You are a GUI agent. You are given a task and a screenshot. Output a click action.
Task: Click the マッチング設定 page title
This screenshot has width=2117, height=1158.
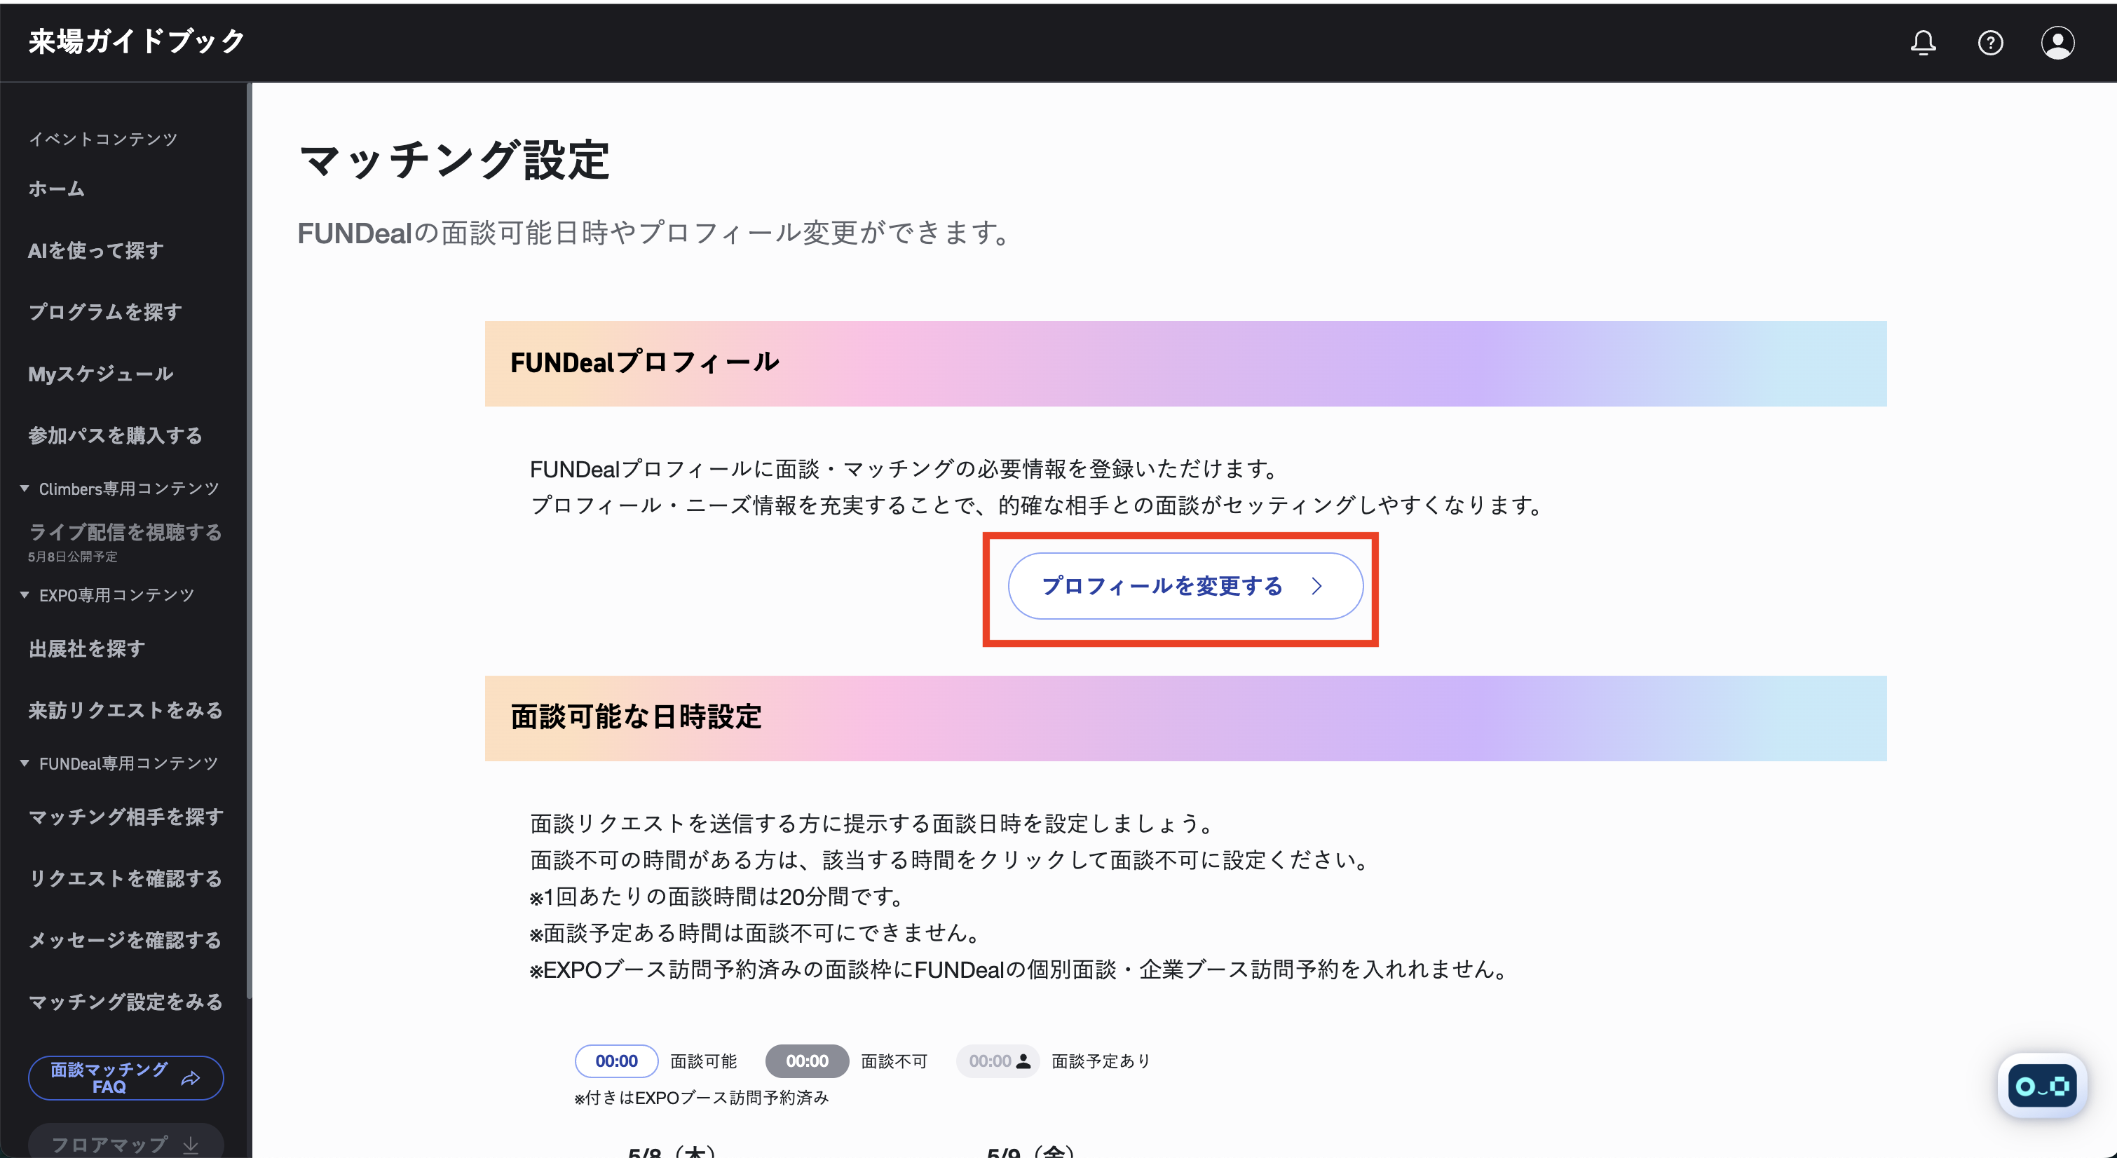point(454,159)
